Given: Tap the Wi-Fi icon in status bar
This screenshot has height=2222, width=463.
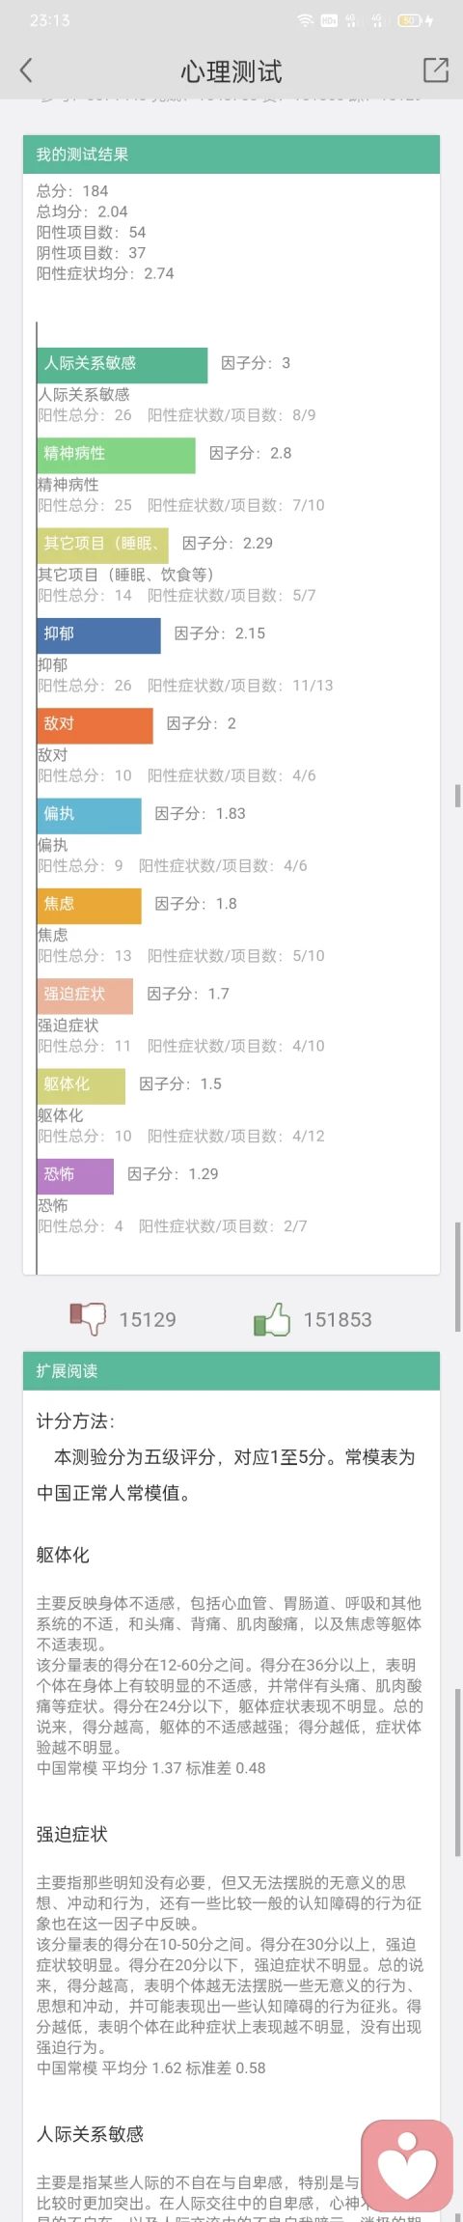Looking at the screenshot, I should (x=305, y=20).
